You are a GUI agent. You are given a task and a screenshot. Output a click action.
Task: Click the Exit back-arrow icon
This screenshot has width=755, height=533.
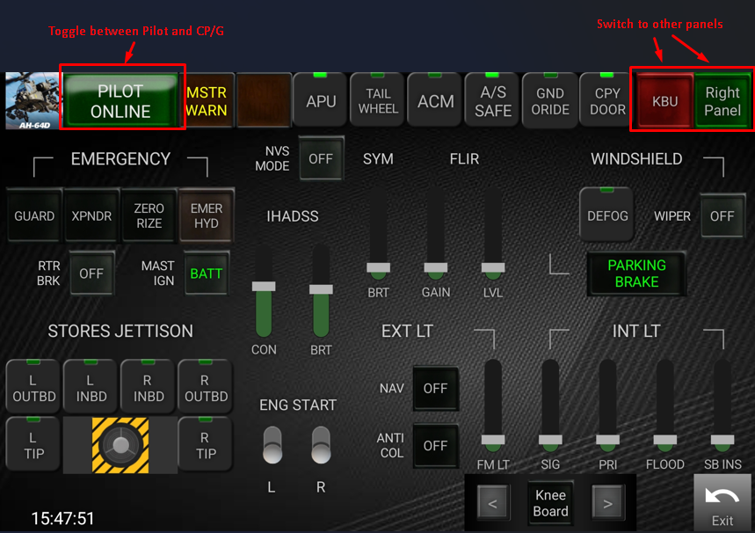722,502
